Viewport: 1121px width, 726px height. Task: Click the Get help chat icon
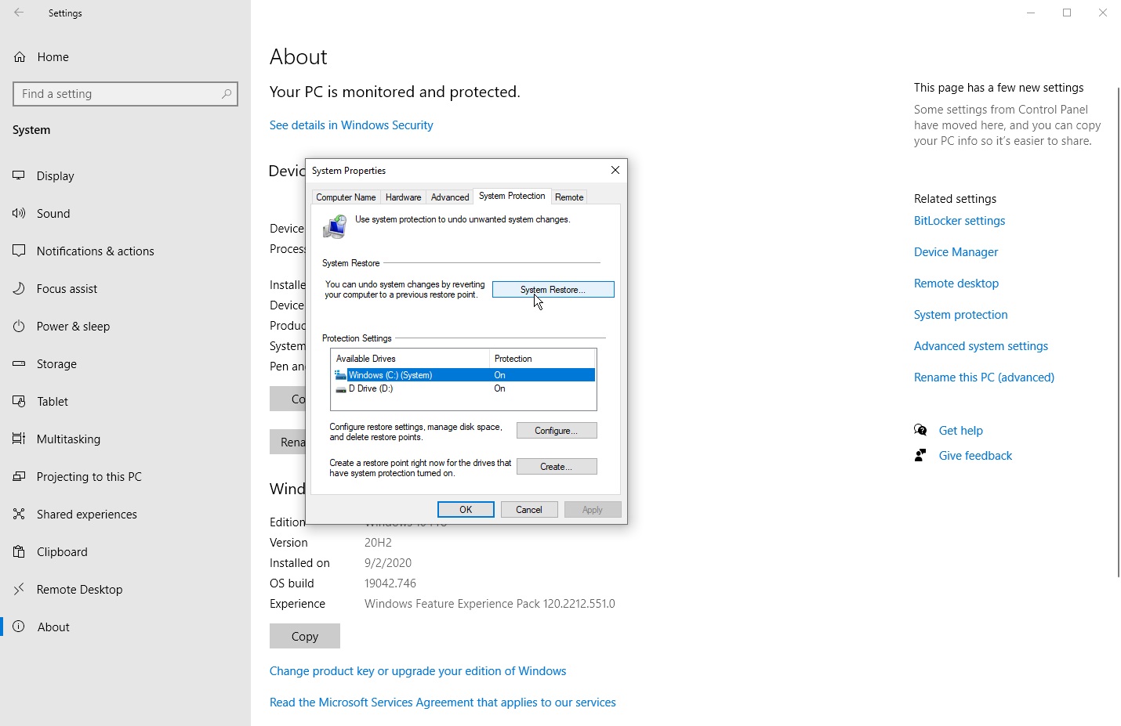pyautogui.click(x=920, y=430)
